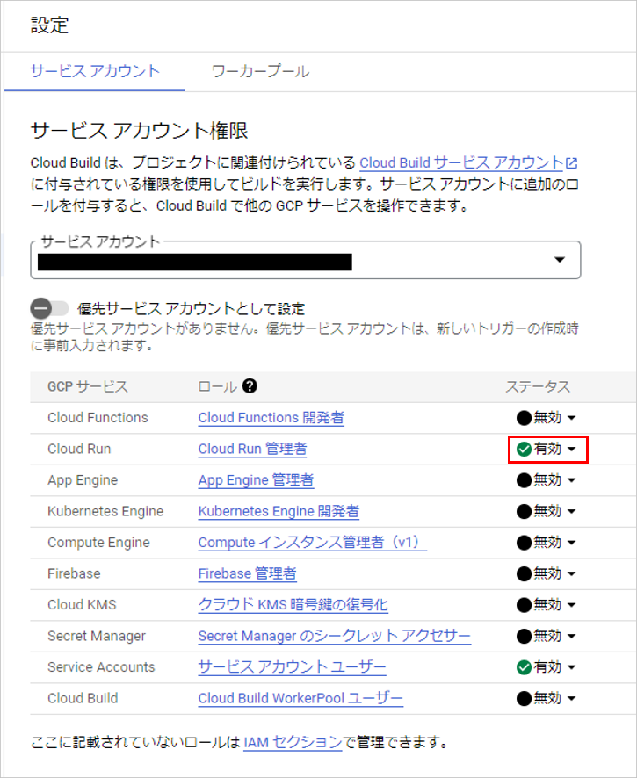
Task: Expand Firebase status dropdown
Action: (x=547, y=573)
